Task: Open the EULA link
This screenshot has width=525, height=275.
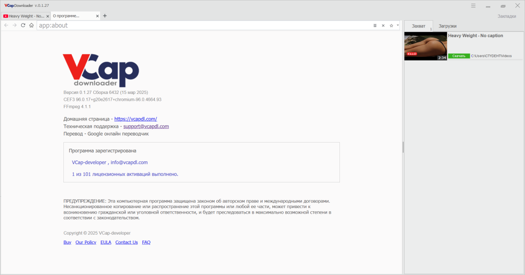Action: click(x=106, y=242)
